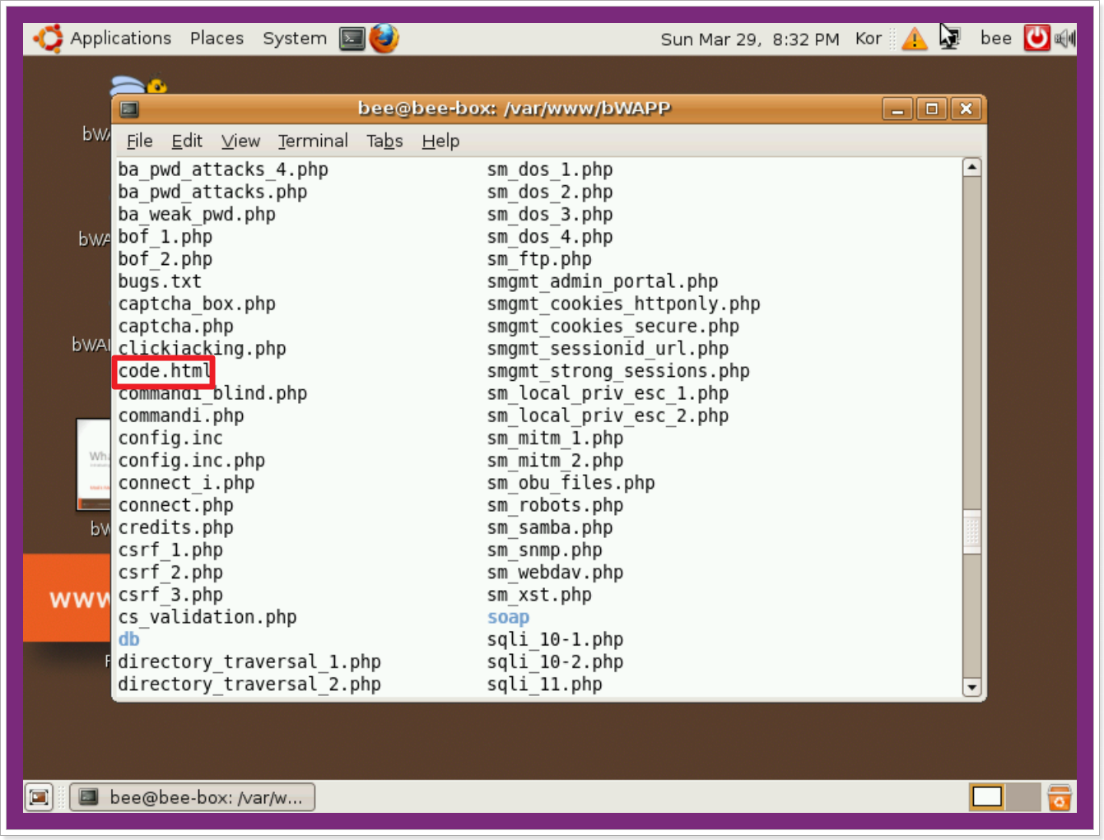Click the soap directory name
This screenshot has width=1104, height=840.
coord(508,617)
